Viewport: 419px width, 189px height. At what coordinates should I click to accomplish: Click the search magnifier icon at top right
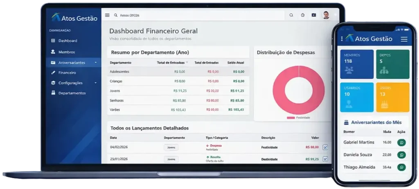tap(291, 15)
